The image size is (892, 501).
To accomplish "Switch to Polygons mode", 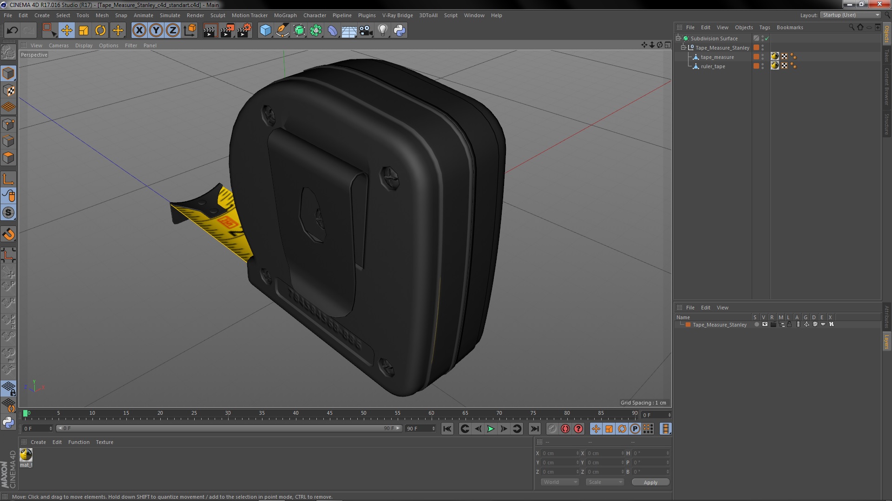I will coord(8,158).
